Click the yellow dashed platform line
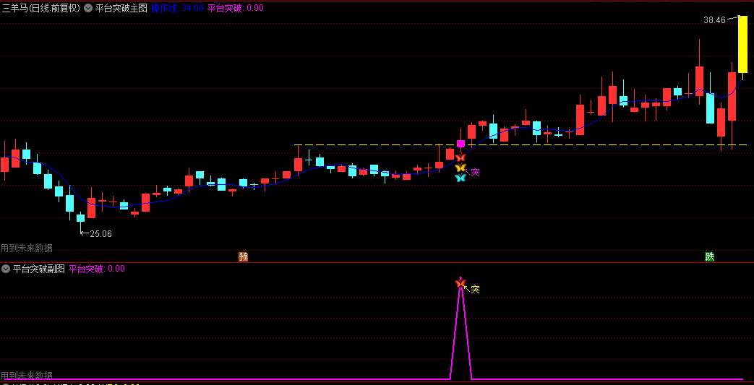 (x=520, y=144)
